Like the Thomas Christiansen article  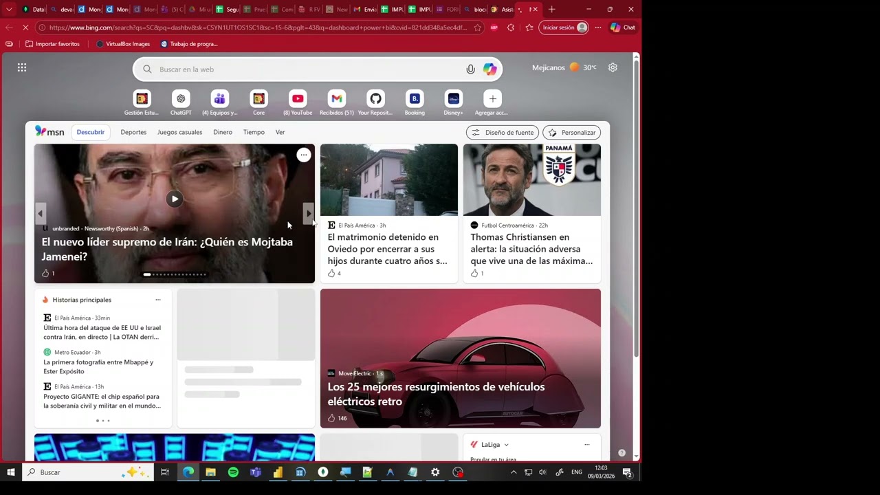coord(474,273)
